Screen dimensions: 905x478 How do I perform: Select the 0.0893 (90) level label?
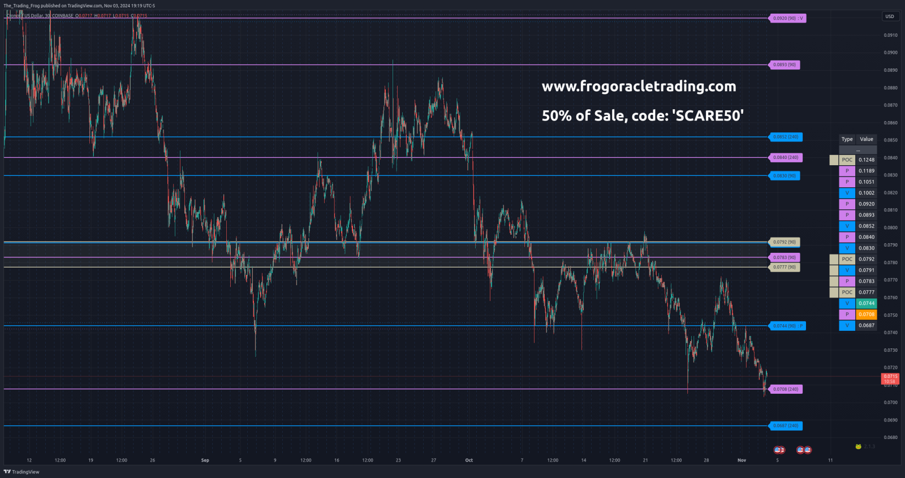pyautogui.click(x=785, y=64)
